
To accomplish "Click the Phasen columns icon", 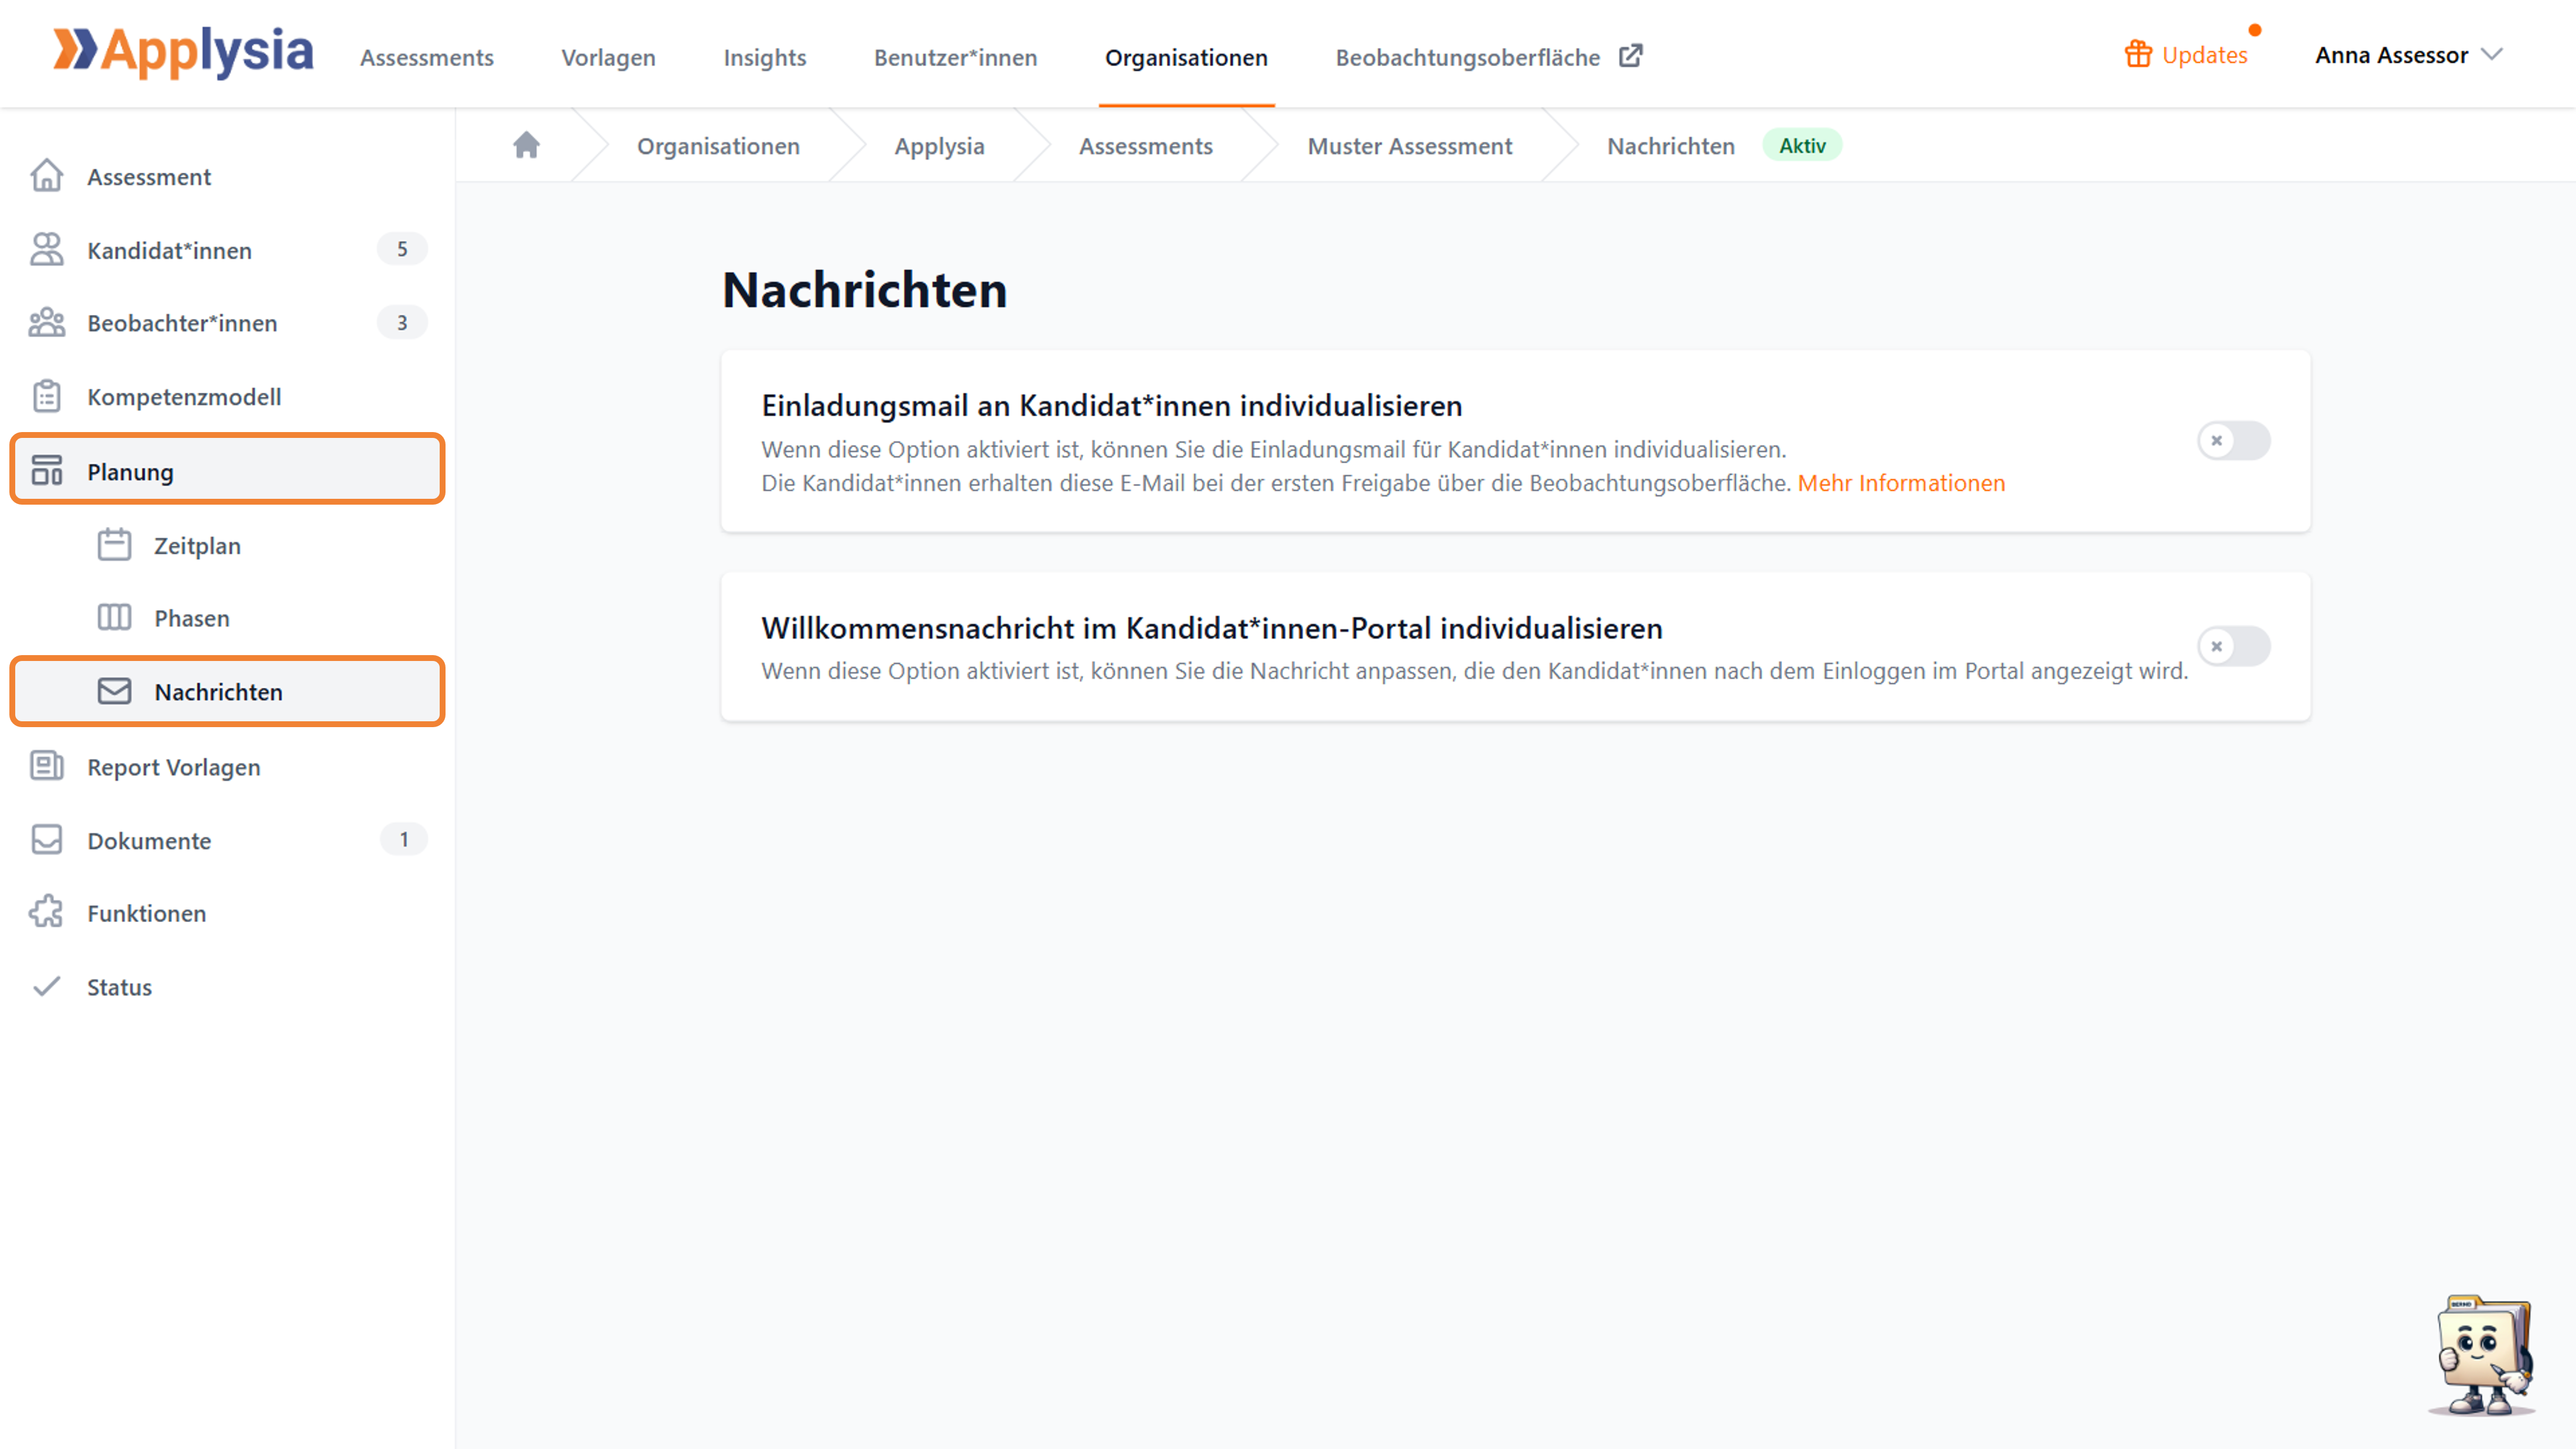I will tap(114, 618).
